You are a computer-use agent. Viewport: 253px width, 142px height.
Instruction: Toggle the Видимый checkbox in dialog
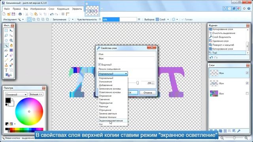[100, 64]
